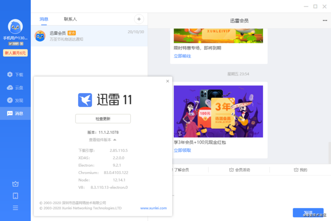Click the plus button to add a contact

point(139,19)
